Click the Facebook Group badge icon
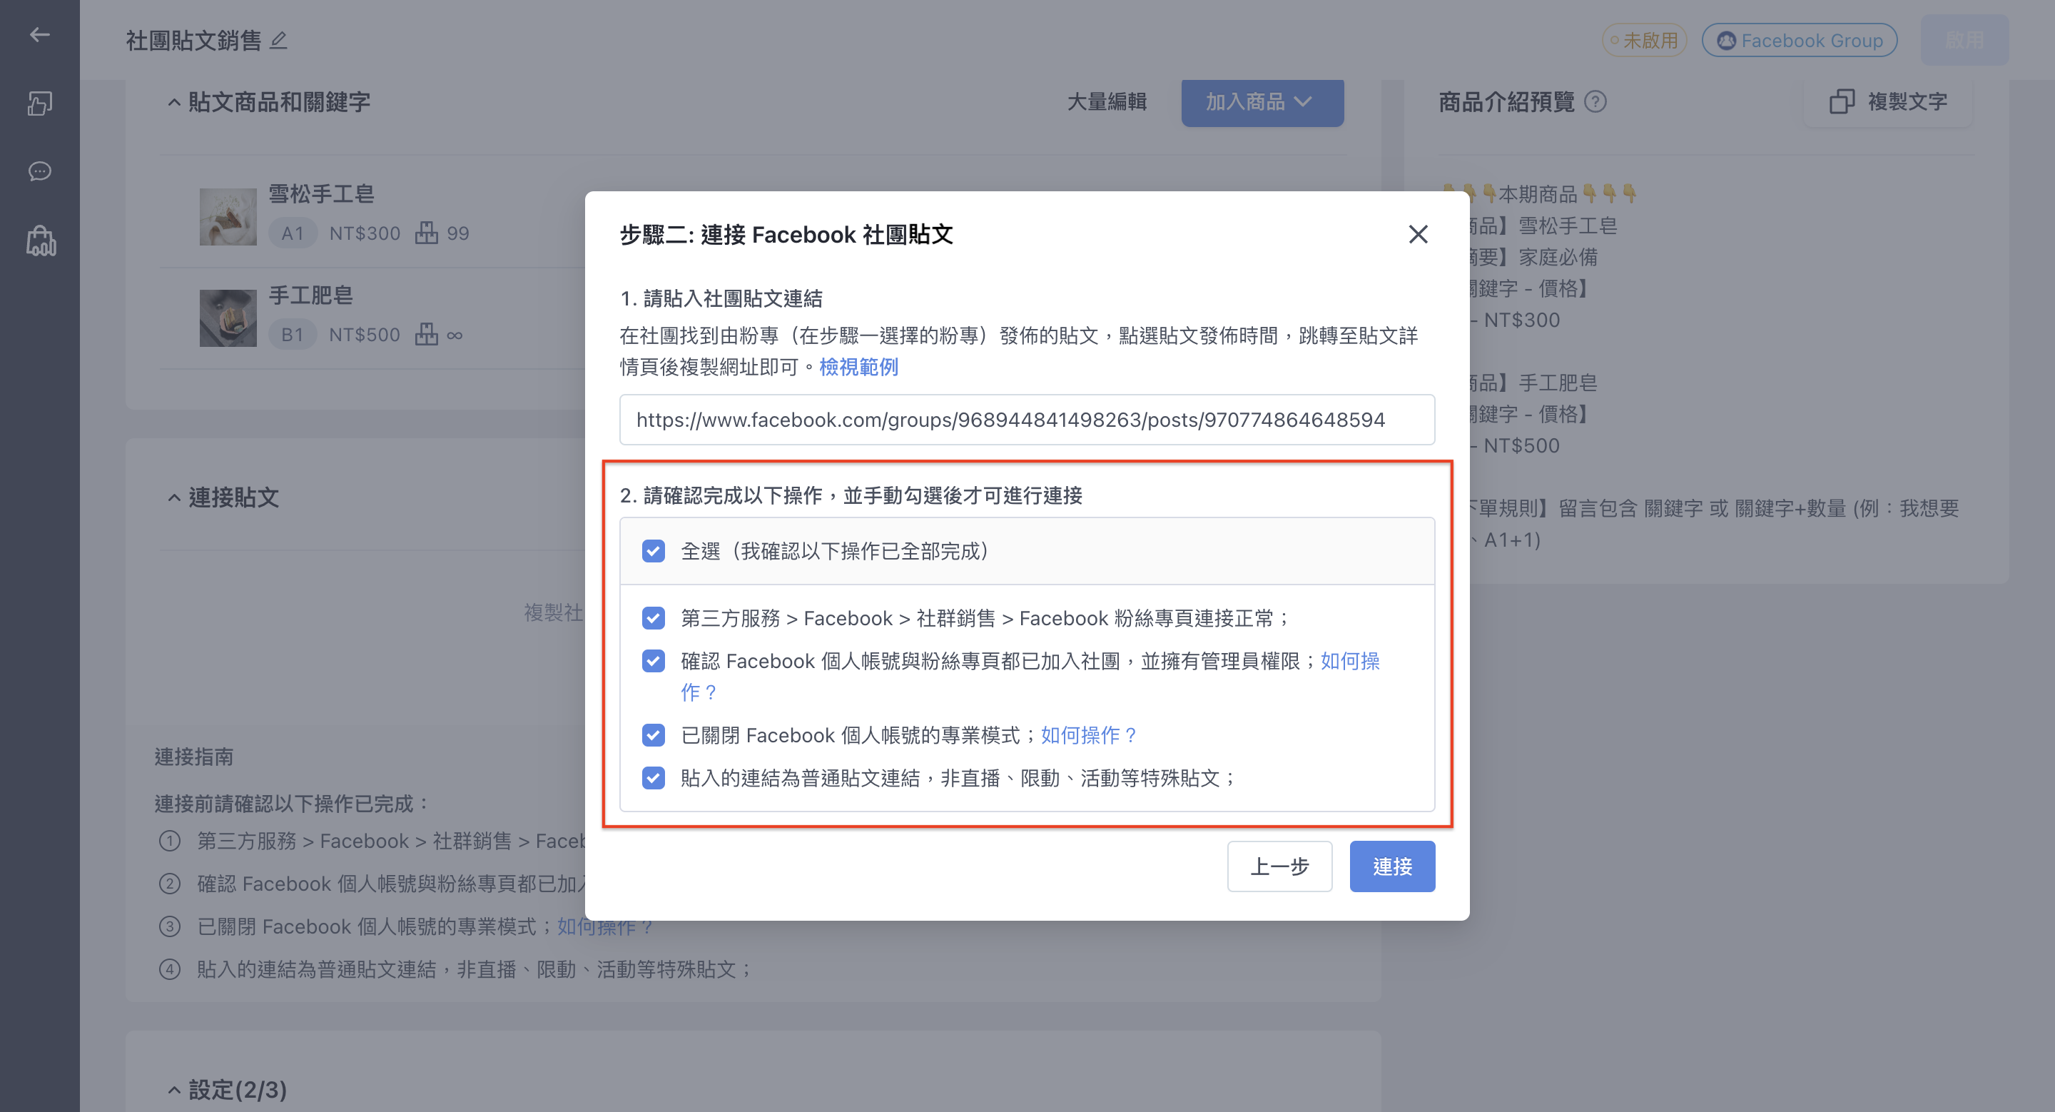 1725,40
